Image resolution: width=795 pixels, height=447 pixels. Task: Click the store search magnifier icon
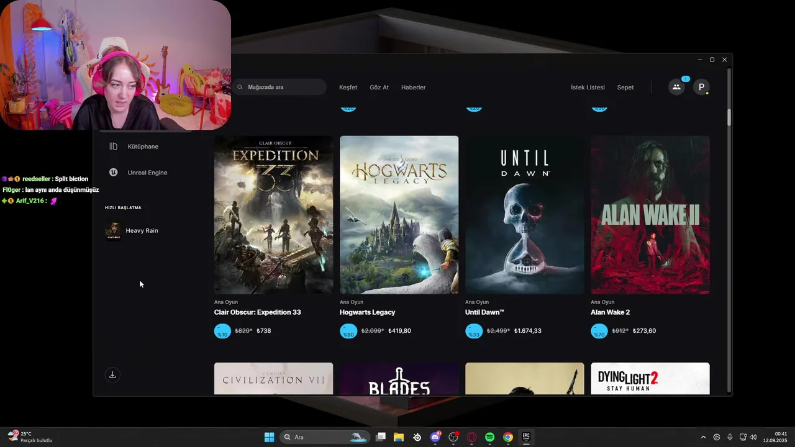(240, 87)
